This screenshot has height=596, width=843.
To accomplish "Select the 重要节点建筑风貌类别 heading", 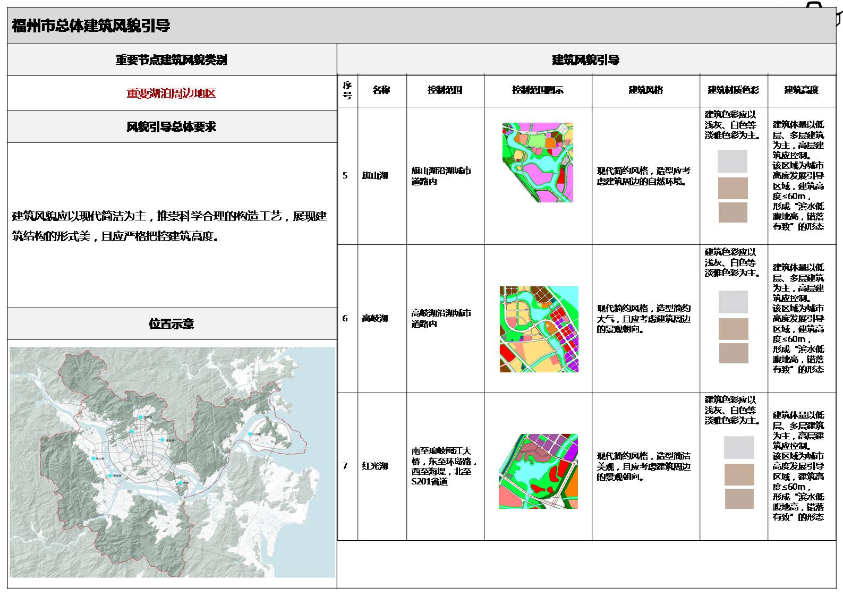I will click(x=172, y=60).
